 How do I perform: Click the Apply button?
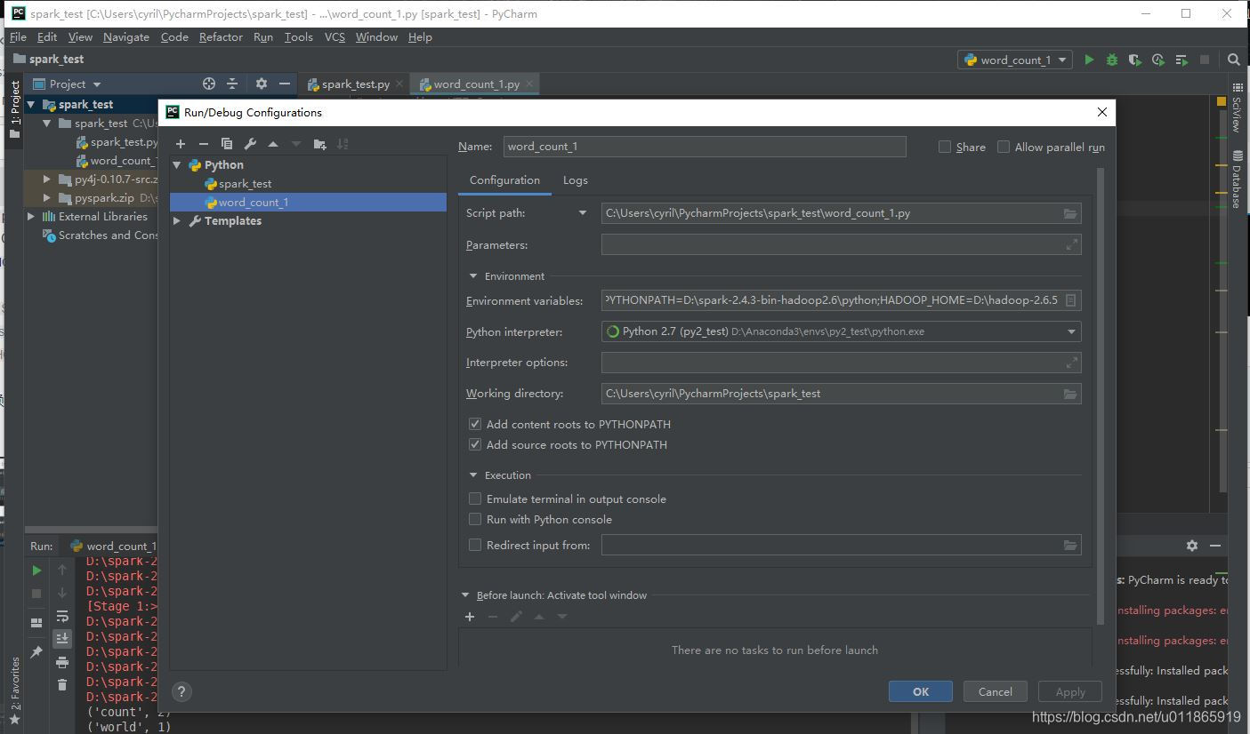pos(1070,691)
